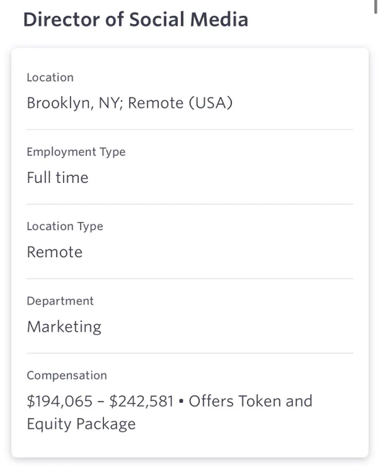Image resolution: width=380 pixels, height=466 pixels.
Task: Select the Marketing department value
Action: (x=64, y=327)
